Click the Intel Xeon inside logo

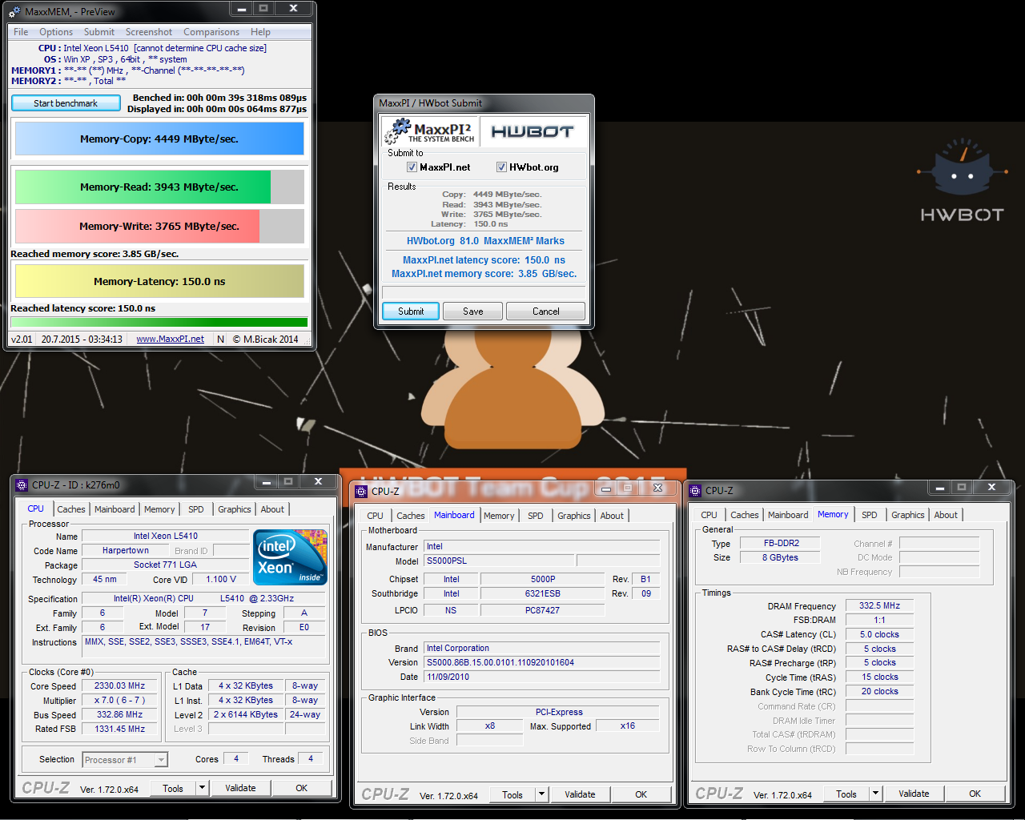pyautogui.click(x=290, y=557)
